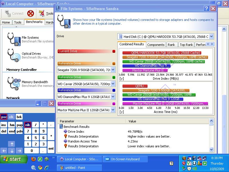Toggle the slk key on keyboard
229x172 pixels.
coord(11,117)
